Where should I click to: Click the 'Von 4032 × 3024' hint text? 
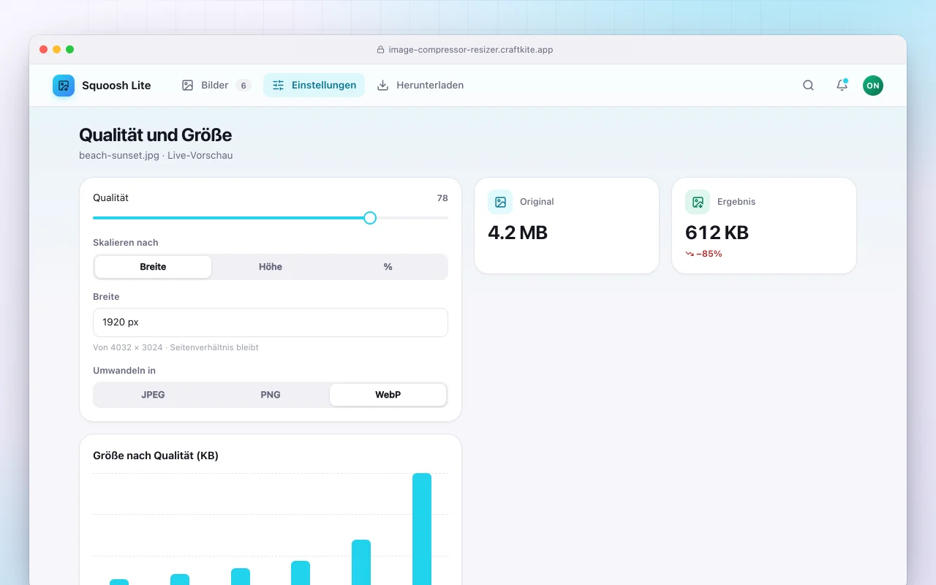175,347
